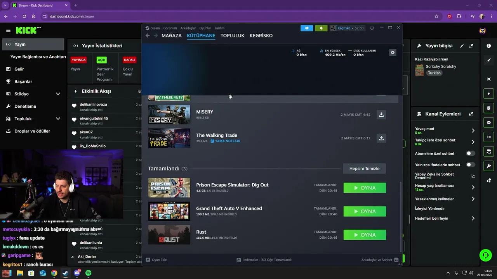Screen dimensions: 497x279
Task: Open Steam menu in menu bar
Action: [x=155, y=28]
